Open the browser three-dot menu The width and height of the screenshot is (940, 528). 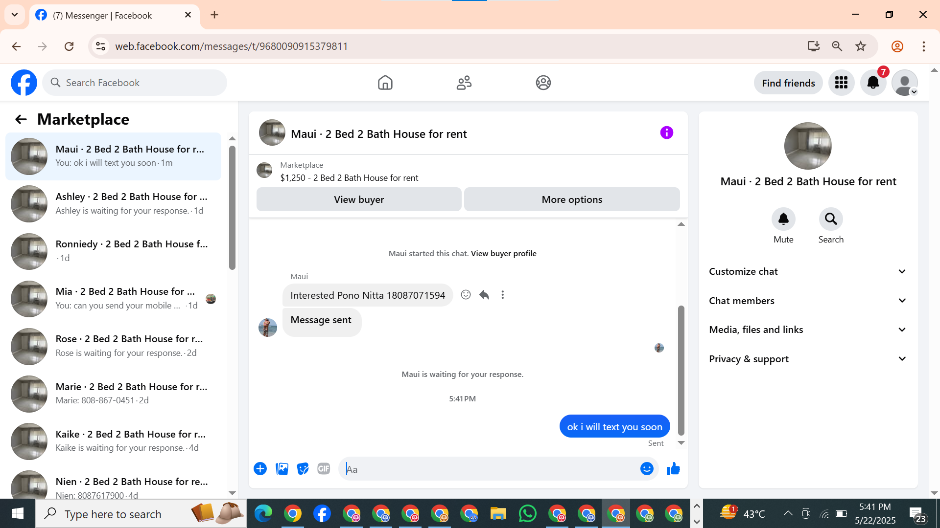tap(923, 46)
